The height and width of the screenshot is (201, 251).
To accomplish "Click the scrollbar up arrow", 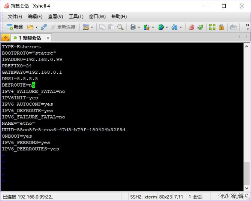I will [x=247, y=46].
